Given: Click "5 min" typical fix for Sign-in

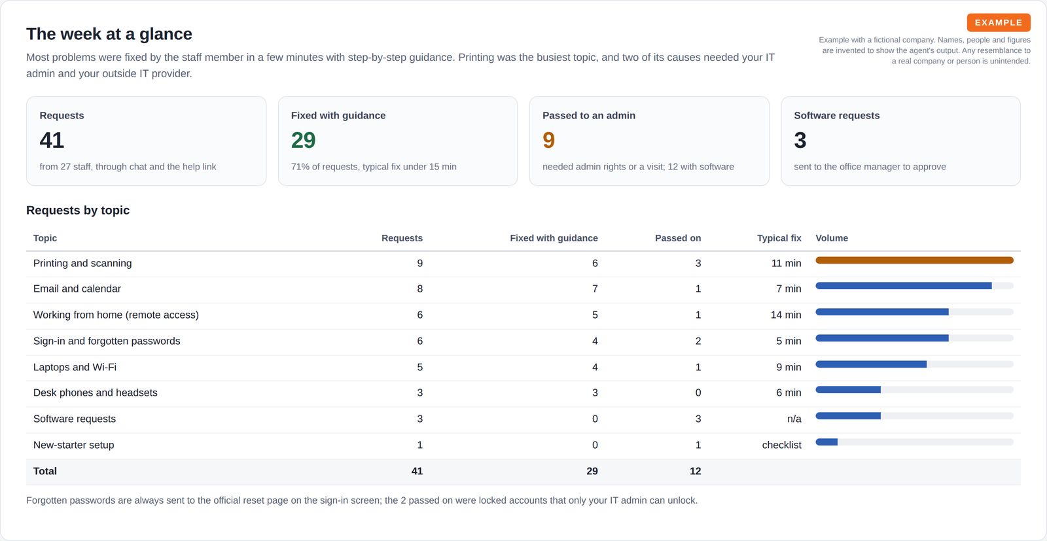Looking at the screenshot, I should point(789,341).
